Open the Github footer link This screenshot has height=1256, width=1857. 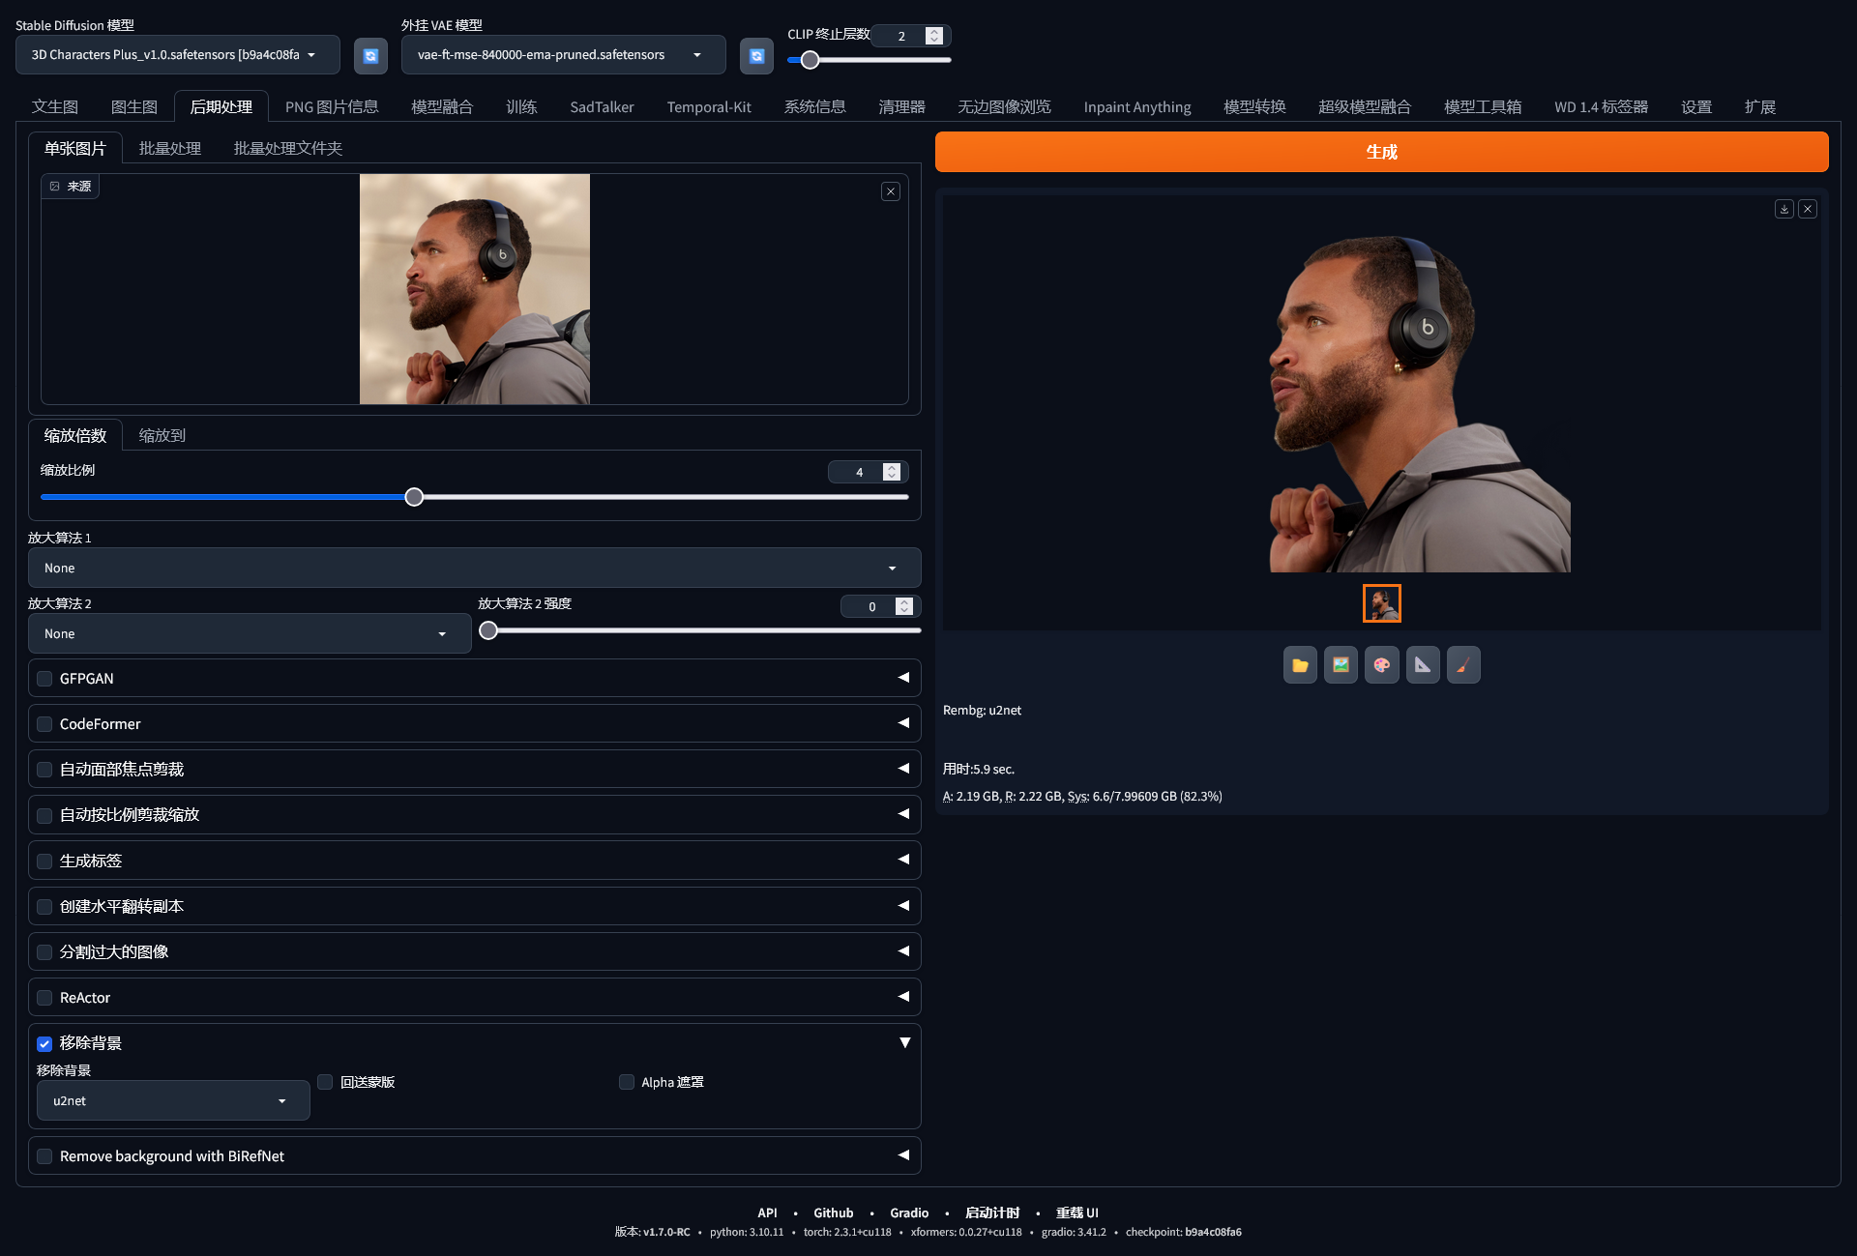[x=833, y=1212]
